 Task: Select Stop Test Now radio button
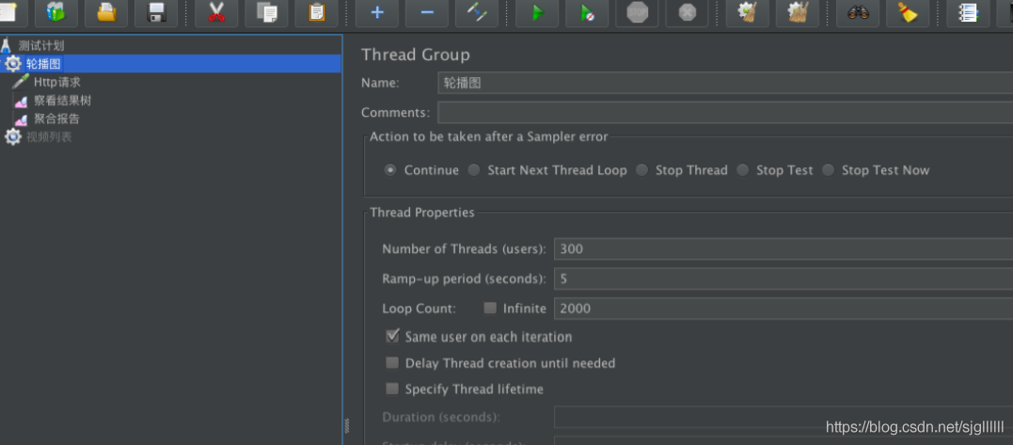click(829, 170)
